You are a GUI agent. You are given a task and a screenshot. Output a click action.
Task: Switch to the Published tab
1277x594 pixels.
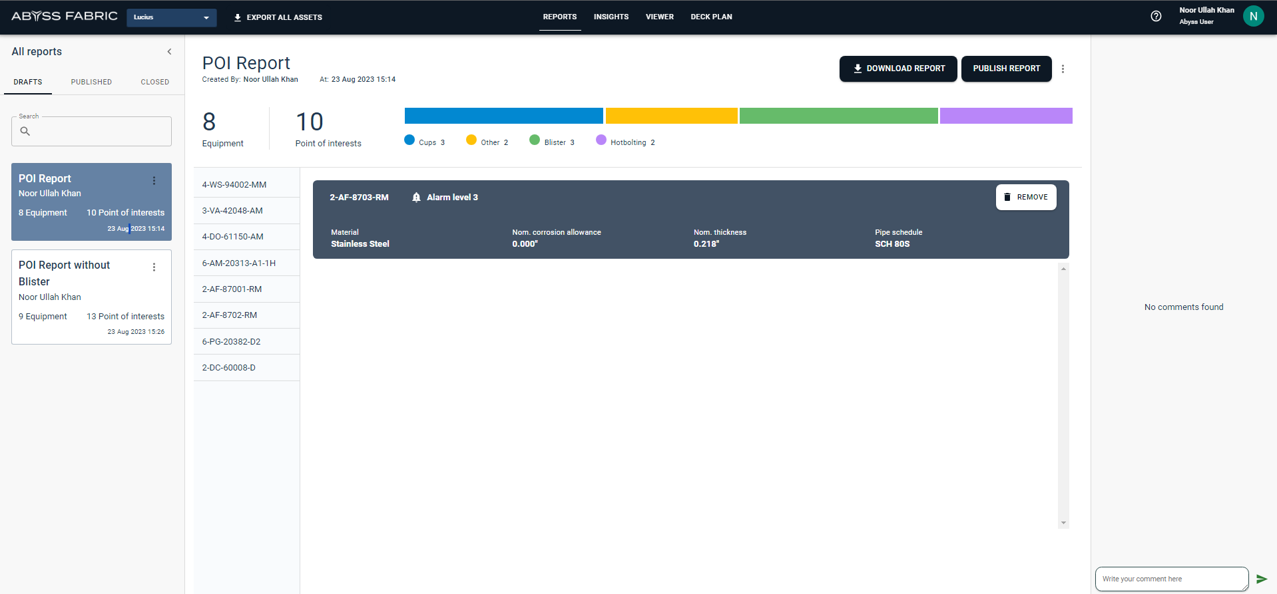(91, 82)
